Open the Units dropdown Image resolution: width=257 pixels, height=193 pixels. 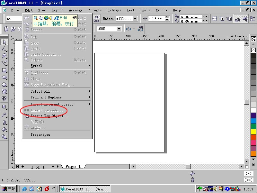pos(135,19)
